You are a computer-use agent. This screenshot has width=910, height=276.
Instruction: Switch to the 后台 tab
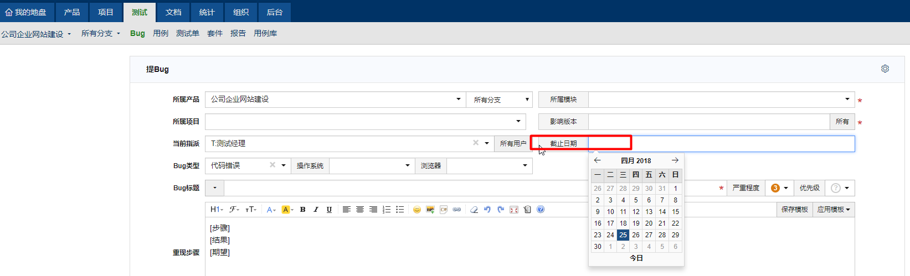pyautogui.click(x=275, y=12)
